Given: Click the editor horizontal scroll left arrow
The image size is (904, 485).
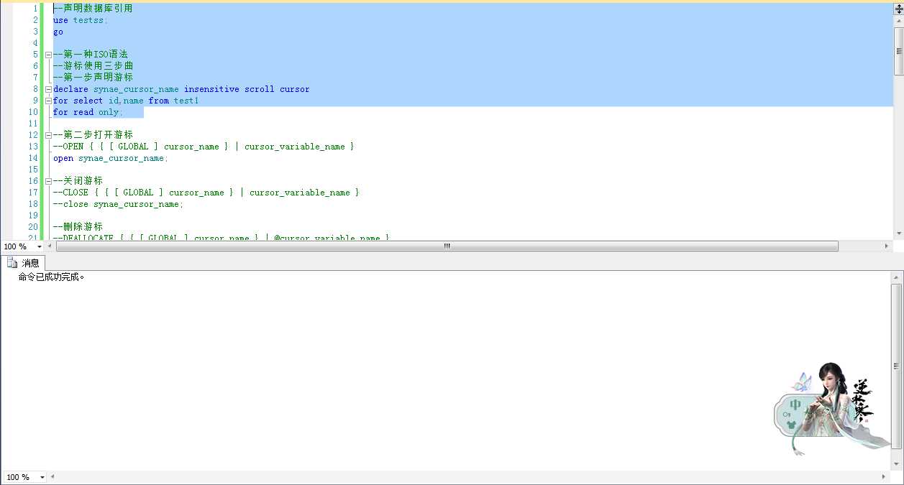Looking at the screenshot, I should (x=50, y=246).
